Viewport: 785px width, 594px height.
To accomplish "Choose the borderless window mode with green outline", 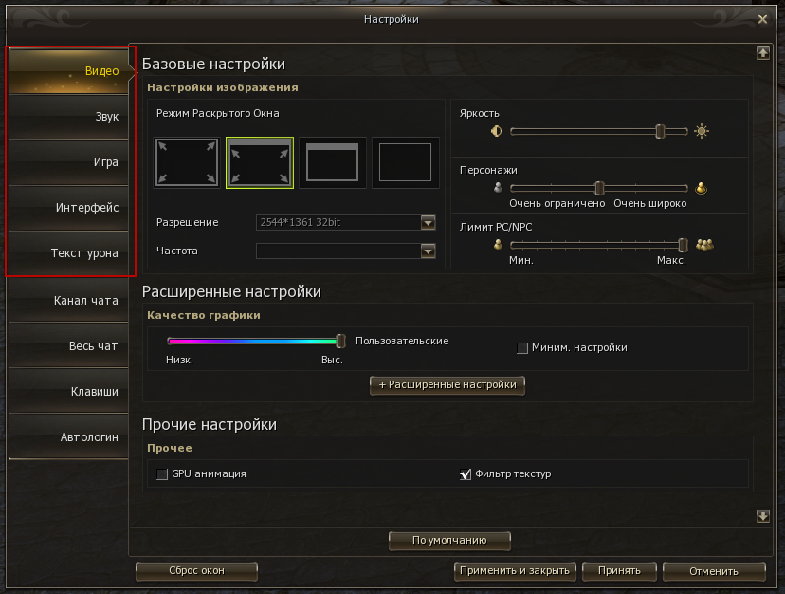I will pos(260,162).
